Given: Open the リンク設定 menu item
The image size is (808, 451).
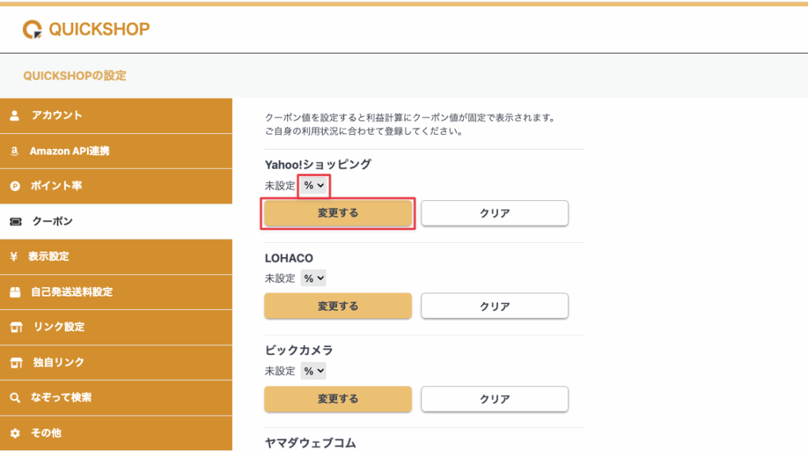Looking at the screenshot, I should tap(58, 327).
